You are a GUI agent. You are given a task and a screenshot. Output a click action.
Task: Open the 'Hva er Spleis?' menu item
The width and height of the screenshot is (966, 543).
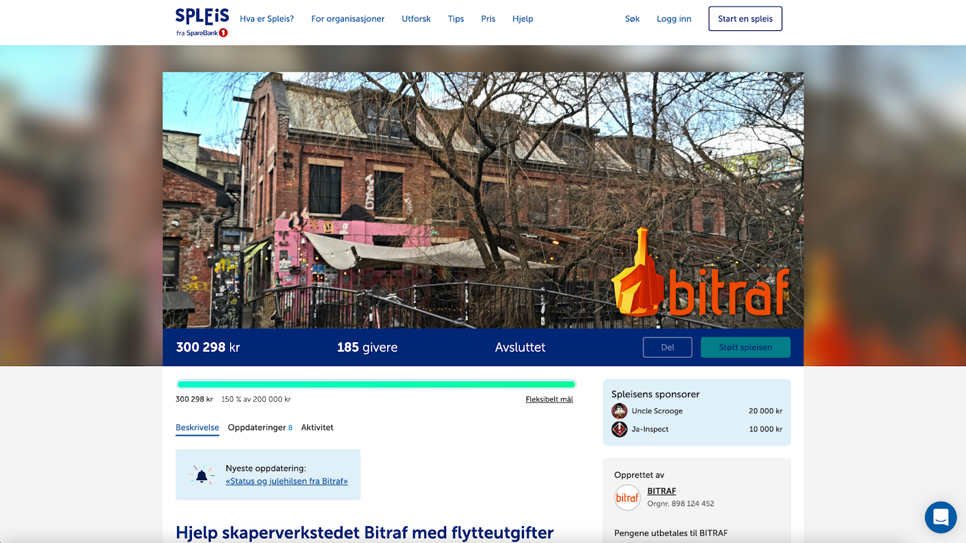[267, 19]
